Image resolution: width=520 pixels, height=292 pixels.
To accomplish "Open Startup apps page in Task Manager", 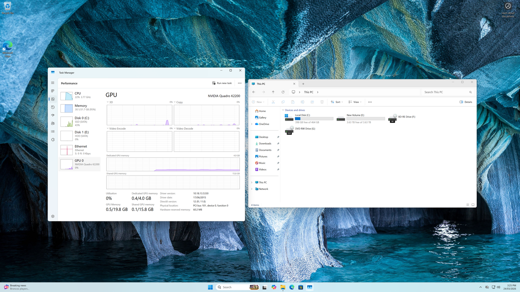I will (53, 115).
